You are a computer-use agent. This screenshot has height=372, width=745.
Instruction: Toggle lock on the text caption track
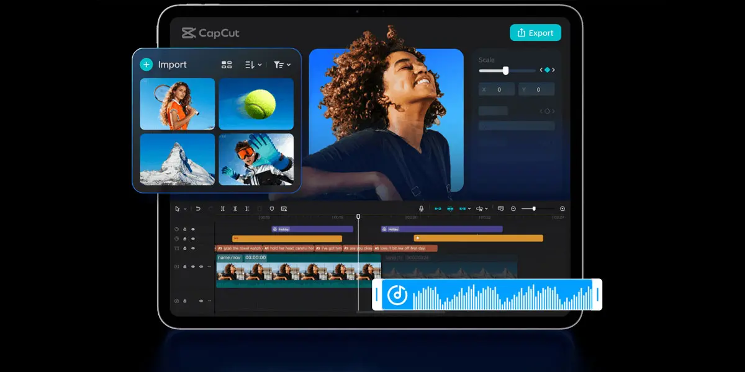click(x=184, y=248)
